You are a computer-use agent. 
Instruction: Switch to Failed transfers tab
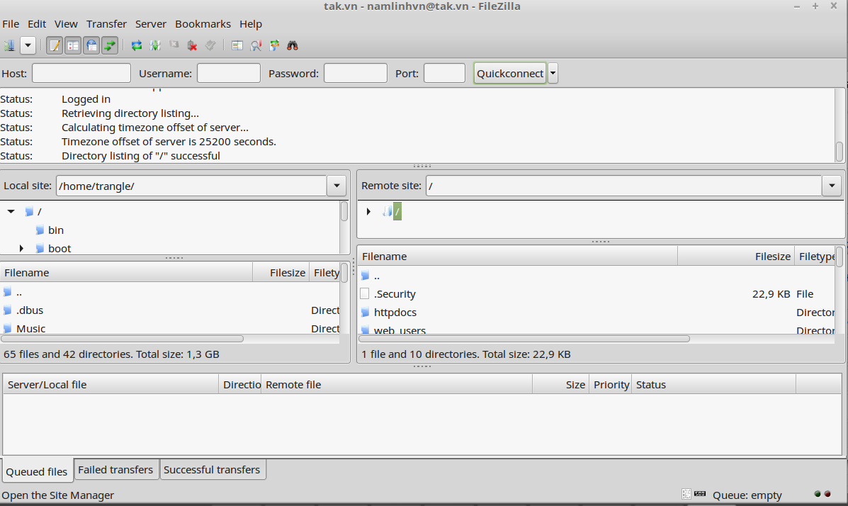point(115,469)
